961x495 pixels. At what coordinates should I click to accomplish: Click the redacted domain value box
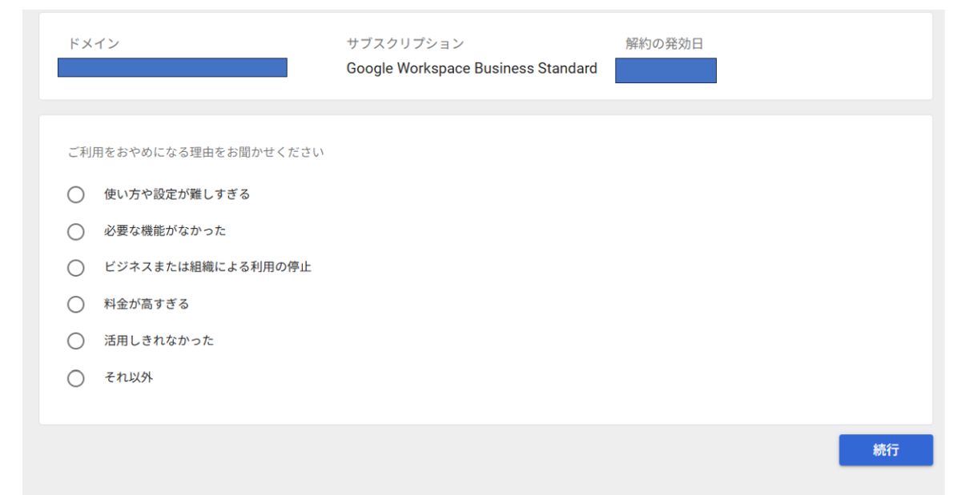(172, 68)
